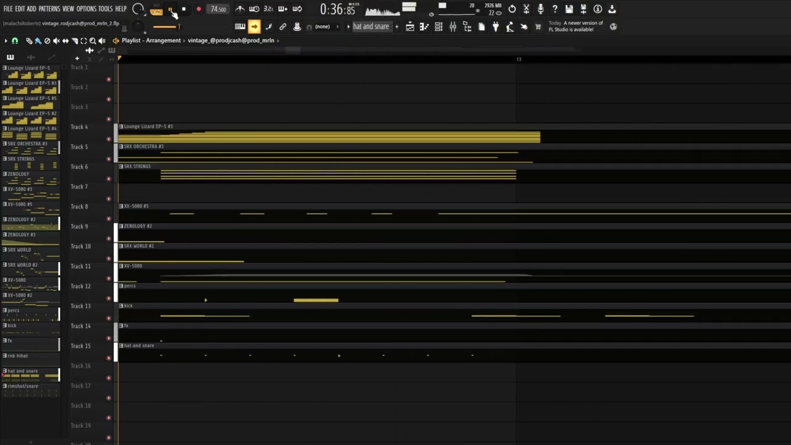Select the Delete tool in Playlist

point(47,41)
